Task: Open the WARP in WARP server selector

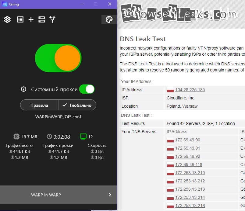Action: (58, 195)
